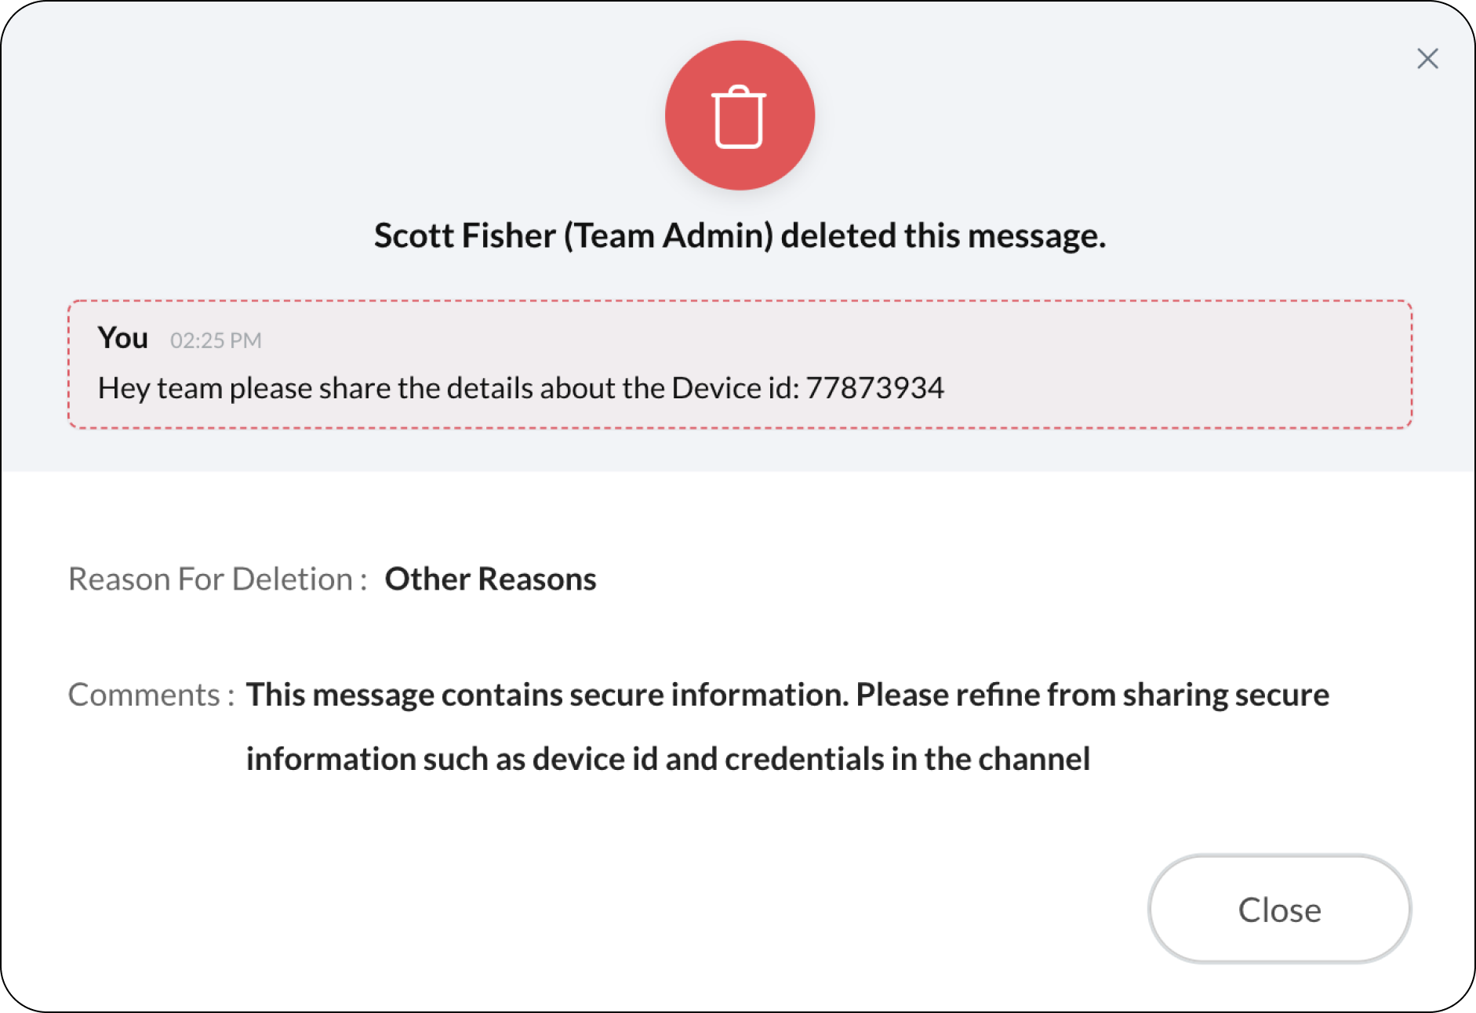Click comment line starting 'This message contains'
The height and width of the screenshot is (1013, 1476).
(787, 695)
